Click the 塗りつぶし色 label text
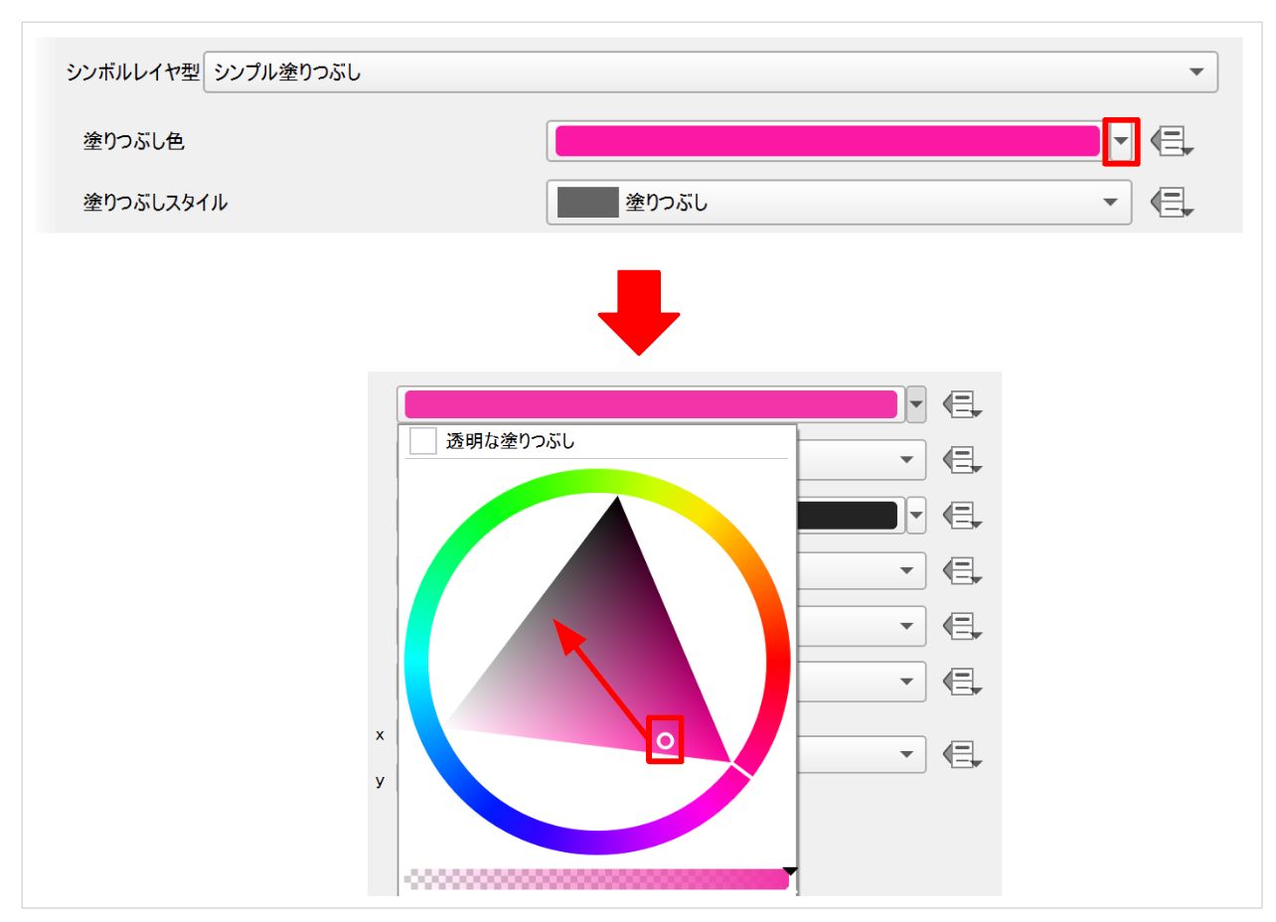The image size is (1276, 922). (x=134, y=142)
